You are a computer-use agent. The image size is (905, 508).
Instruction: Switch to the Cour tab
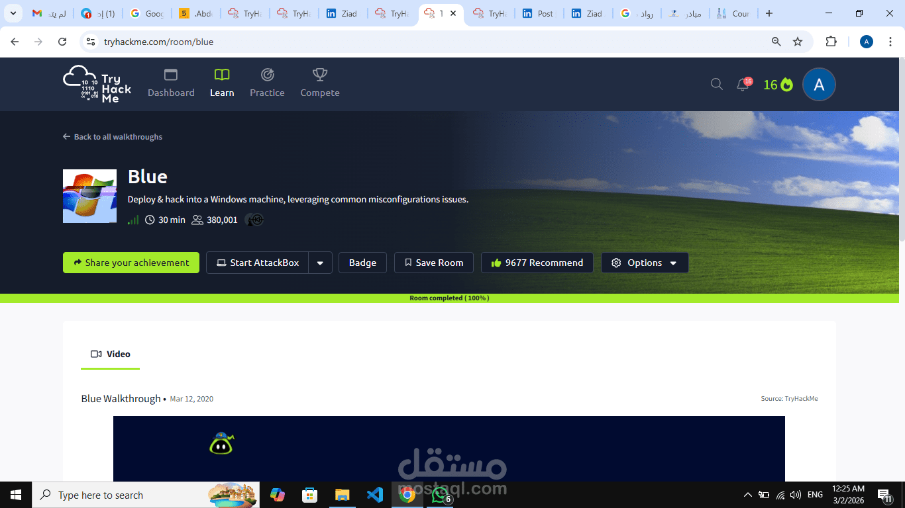734,13
